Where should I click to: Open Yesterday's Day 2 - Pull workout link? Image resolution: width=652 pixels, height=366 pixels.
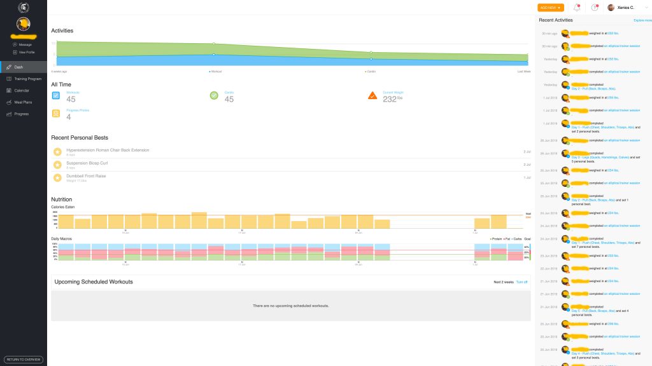click(x=593, y=89)
